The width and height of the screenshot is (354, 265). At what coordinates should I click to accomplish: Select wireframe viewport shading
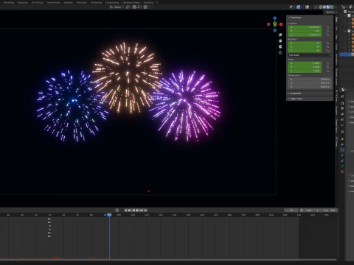(x=321, y=7)
